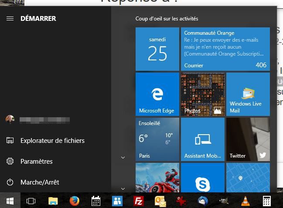Open FileZilla from the taskbar
283x208 pixels.
point(139,201)
